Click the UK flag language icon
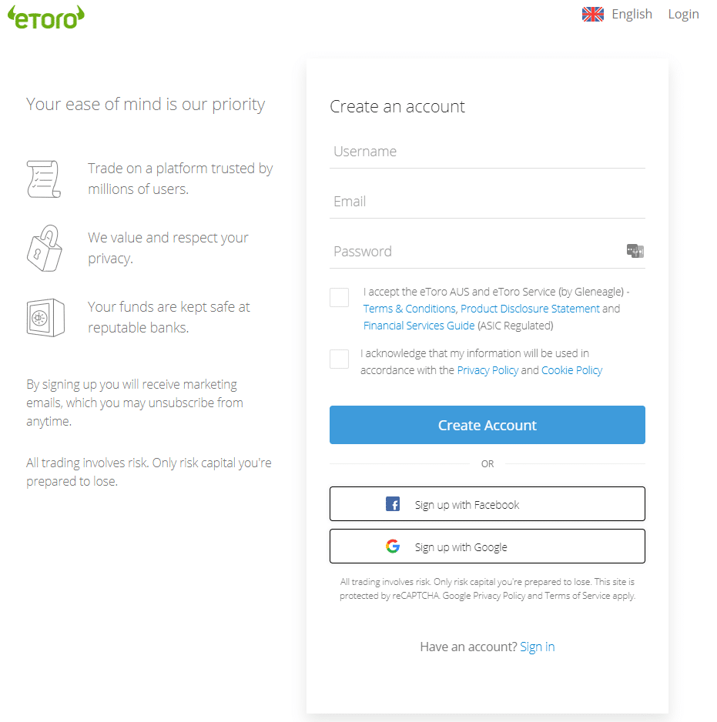Viewport: 717px width, 722px height. 592,15
